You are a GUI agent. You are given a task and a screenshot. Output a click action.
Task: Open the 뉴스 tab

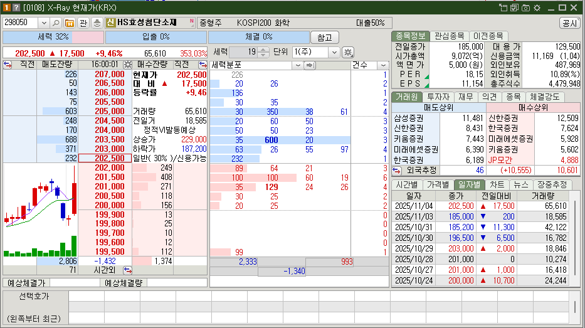(x=521, y=184)
